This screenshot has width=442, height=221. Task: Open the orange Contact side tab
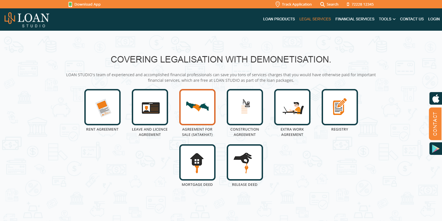pyautogui.click(x=435, y=124)
